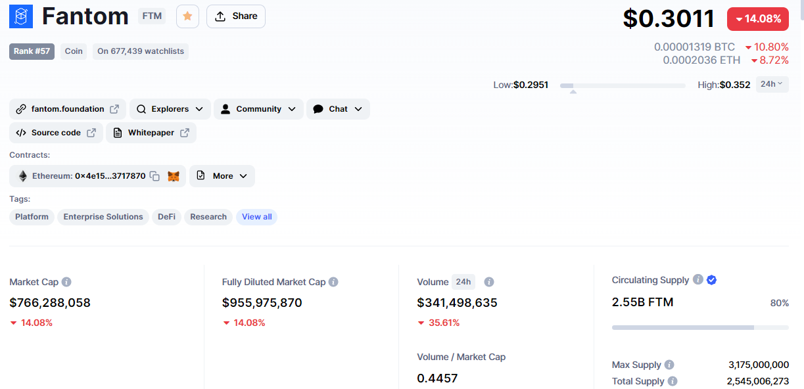The image size is (804, 389).
Task: Open the fantom.foundation website link
Action: (x=67, y=109)
